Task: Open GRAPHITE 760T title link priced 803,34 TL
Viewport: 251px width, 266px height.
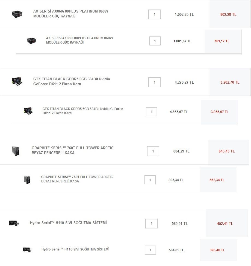Action: click(77, 179)
